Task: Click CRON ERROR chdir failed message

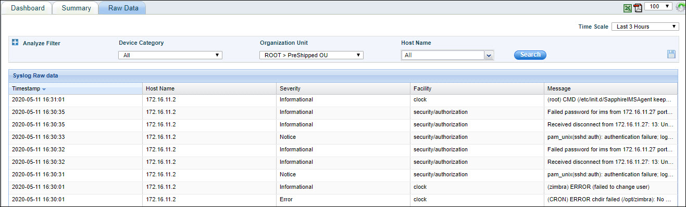Action: click(x=610, y=199)
